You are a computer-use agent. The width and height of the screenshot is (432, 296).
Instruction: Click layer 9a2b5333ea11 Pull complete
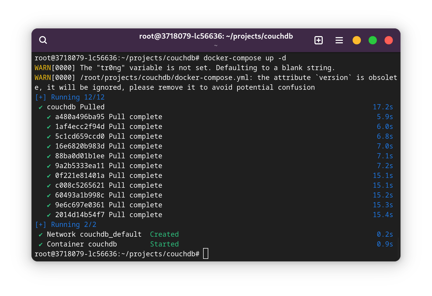(104, 166)
